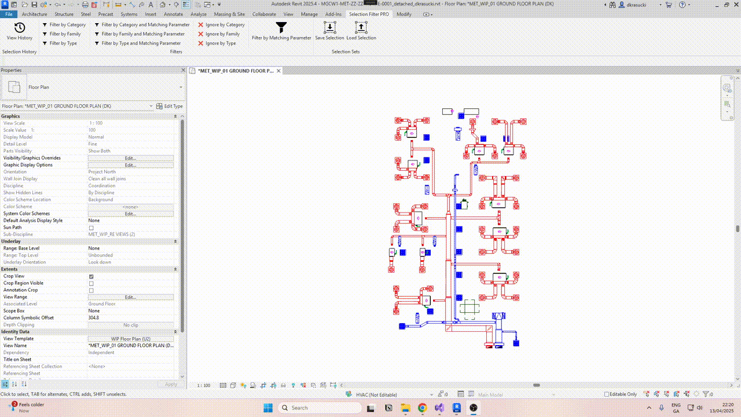Click View Range Edit button
The height and width of the screenshot is (417, 741).
(130, 297)
